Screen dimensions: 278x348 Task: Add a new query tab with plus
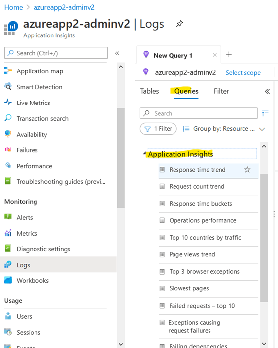click(229, 54)
